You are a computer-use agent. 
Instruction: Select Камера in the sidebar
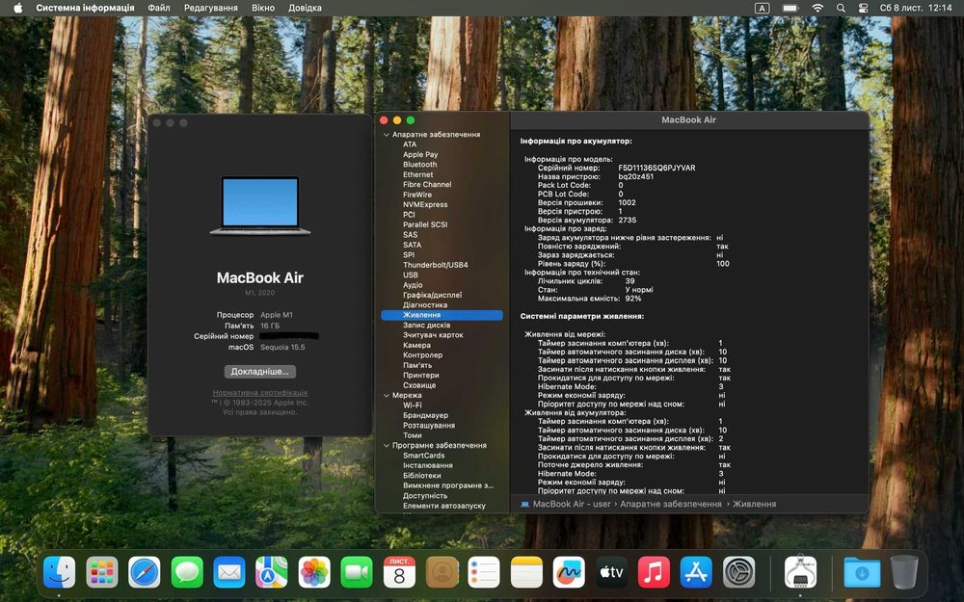pyautogui.click(x=416, y=345)
